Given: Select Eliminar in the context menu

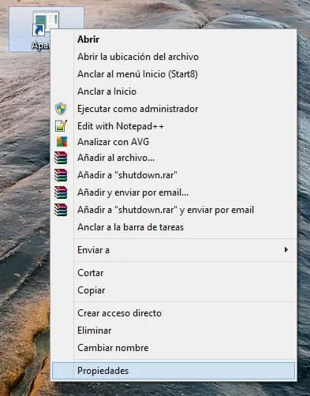Looking at the screenshot, I should click(174, 331).
